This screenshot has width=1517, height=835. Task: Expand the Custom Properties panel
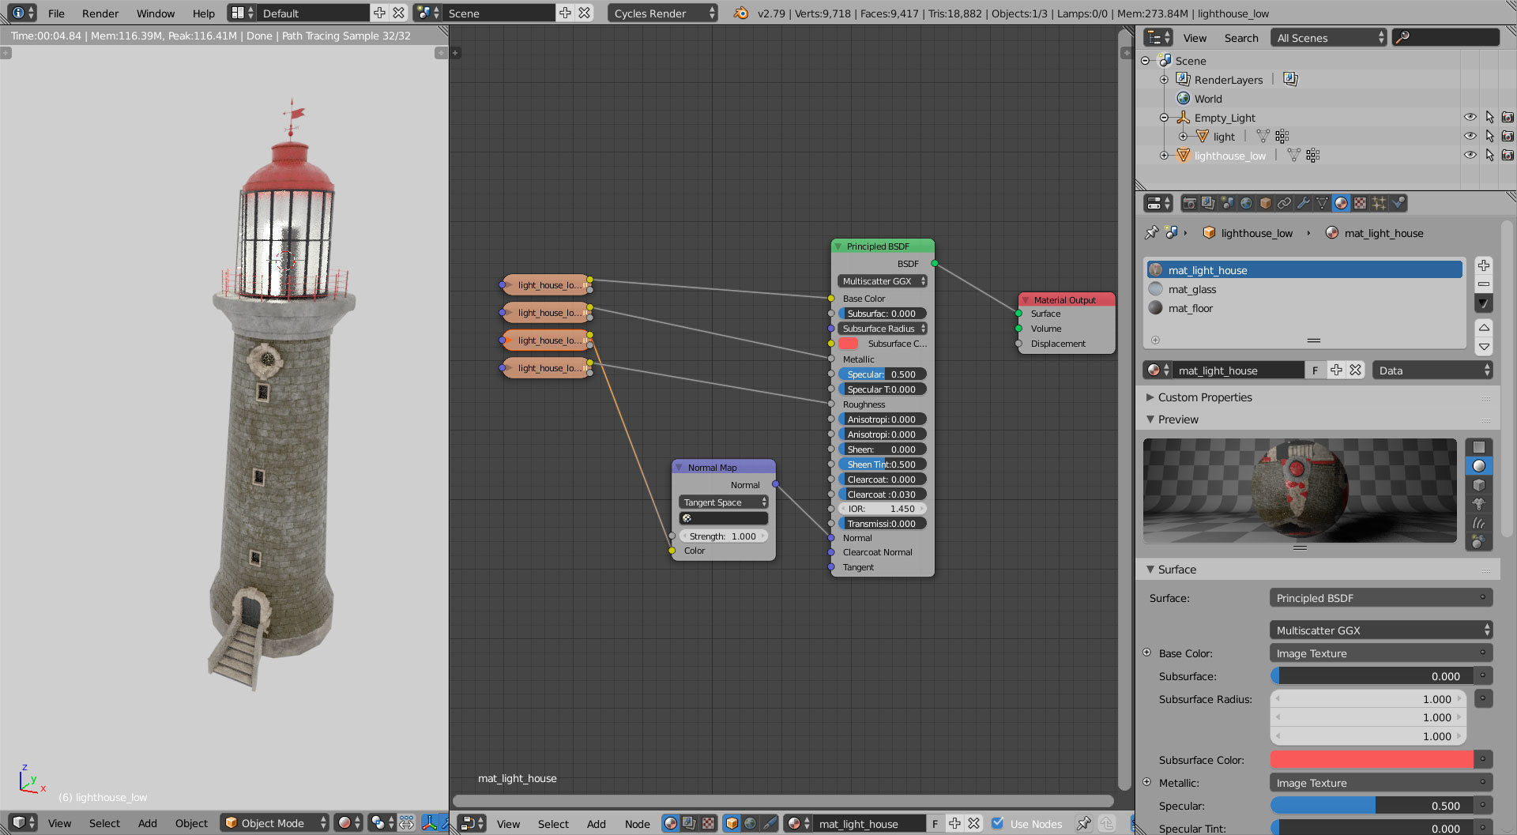click(x=1150, y=397)
